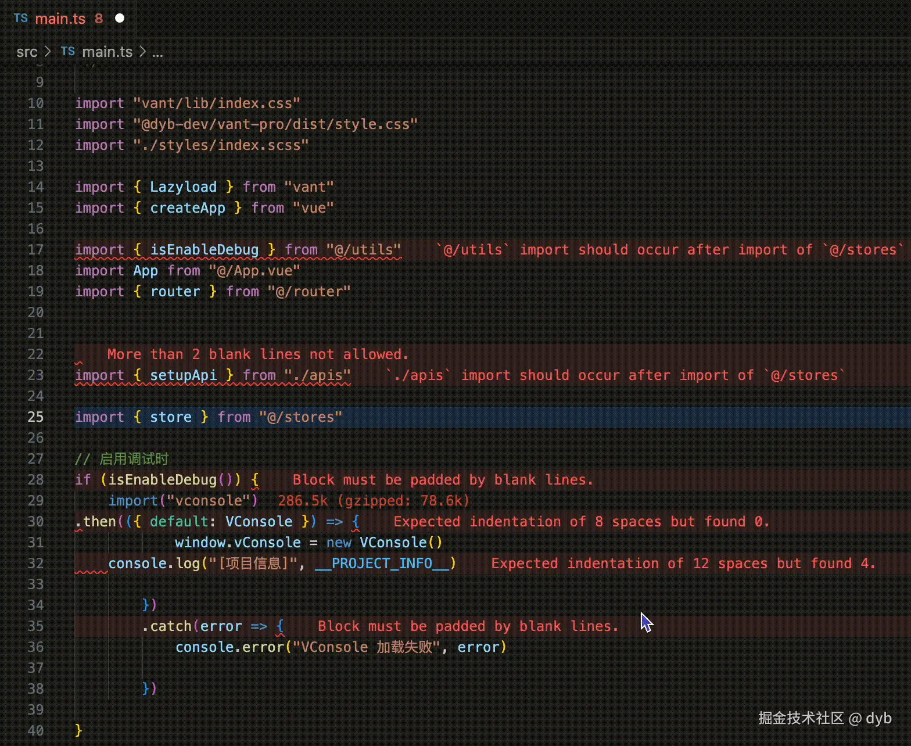Click the 286.5k gzipped size hint

(374, 501)
